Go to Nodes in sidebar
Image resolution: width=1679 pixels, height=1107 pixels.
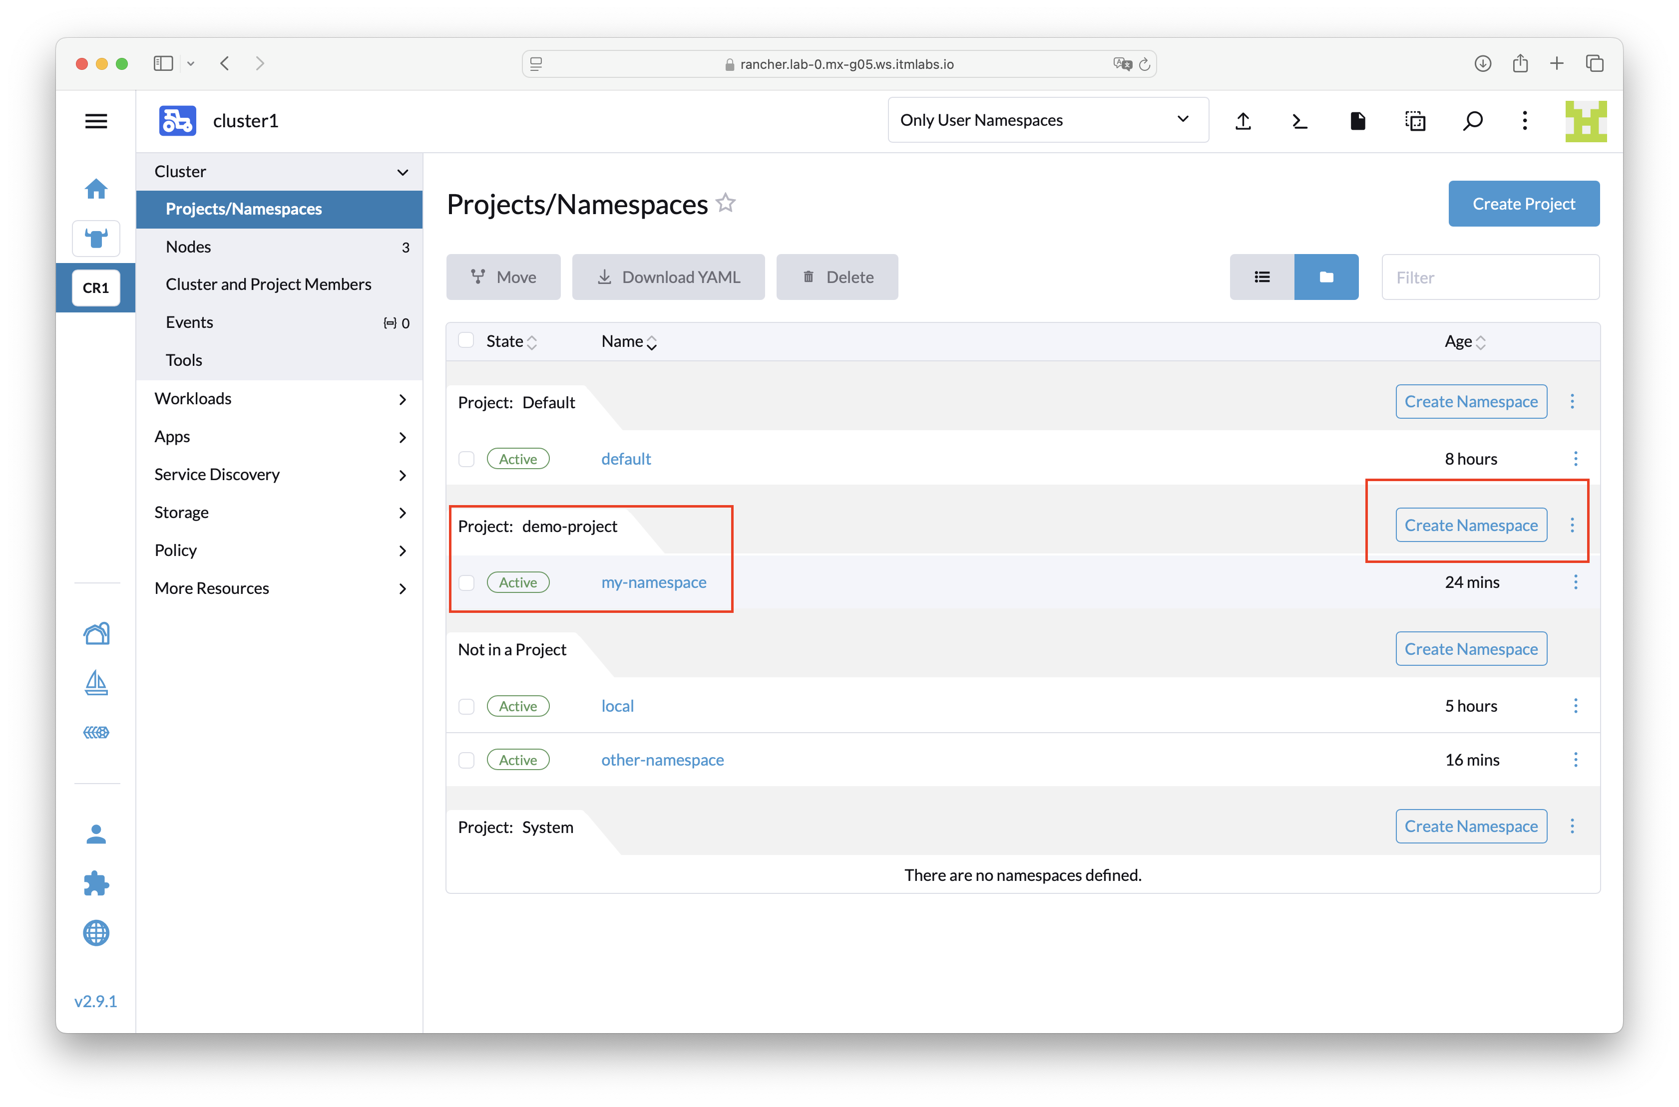click(x=189, y=247)
